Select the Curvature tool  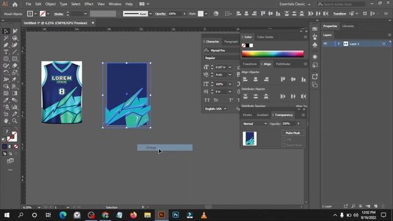15,45
